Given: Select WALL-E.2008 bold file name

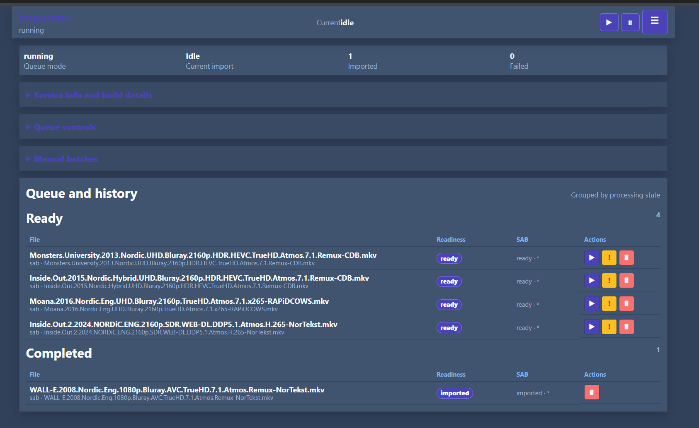Looking at the screenshot, I should click(x=177, y=390).
